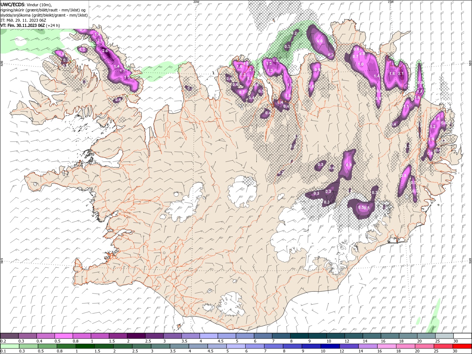Select upper legend swatch starting at 0.8

81,336
